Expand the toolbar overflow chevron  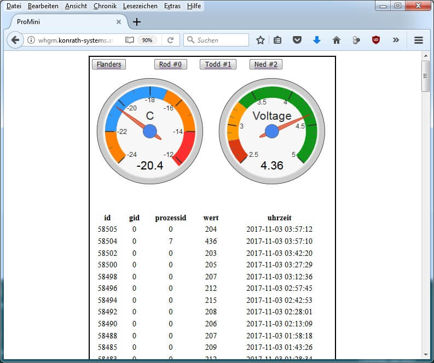point(396,40)
